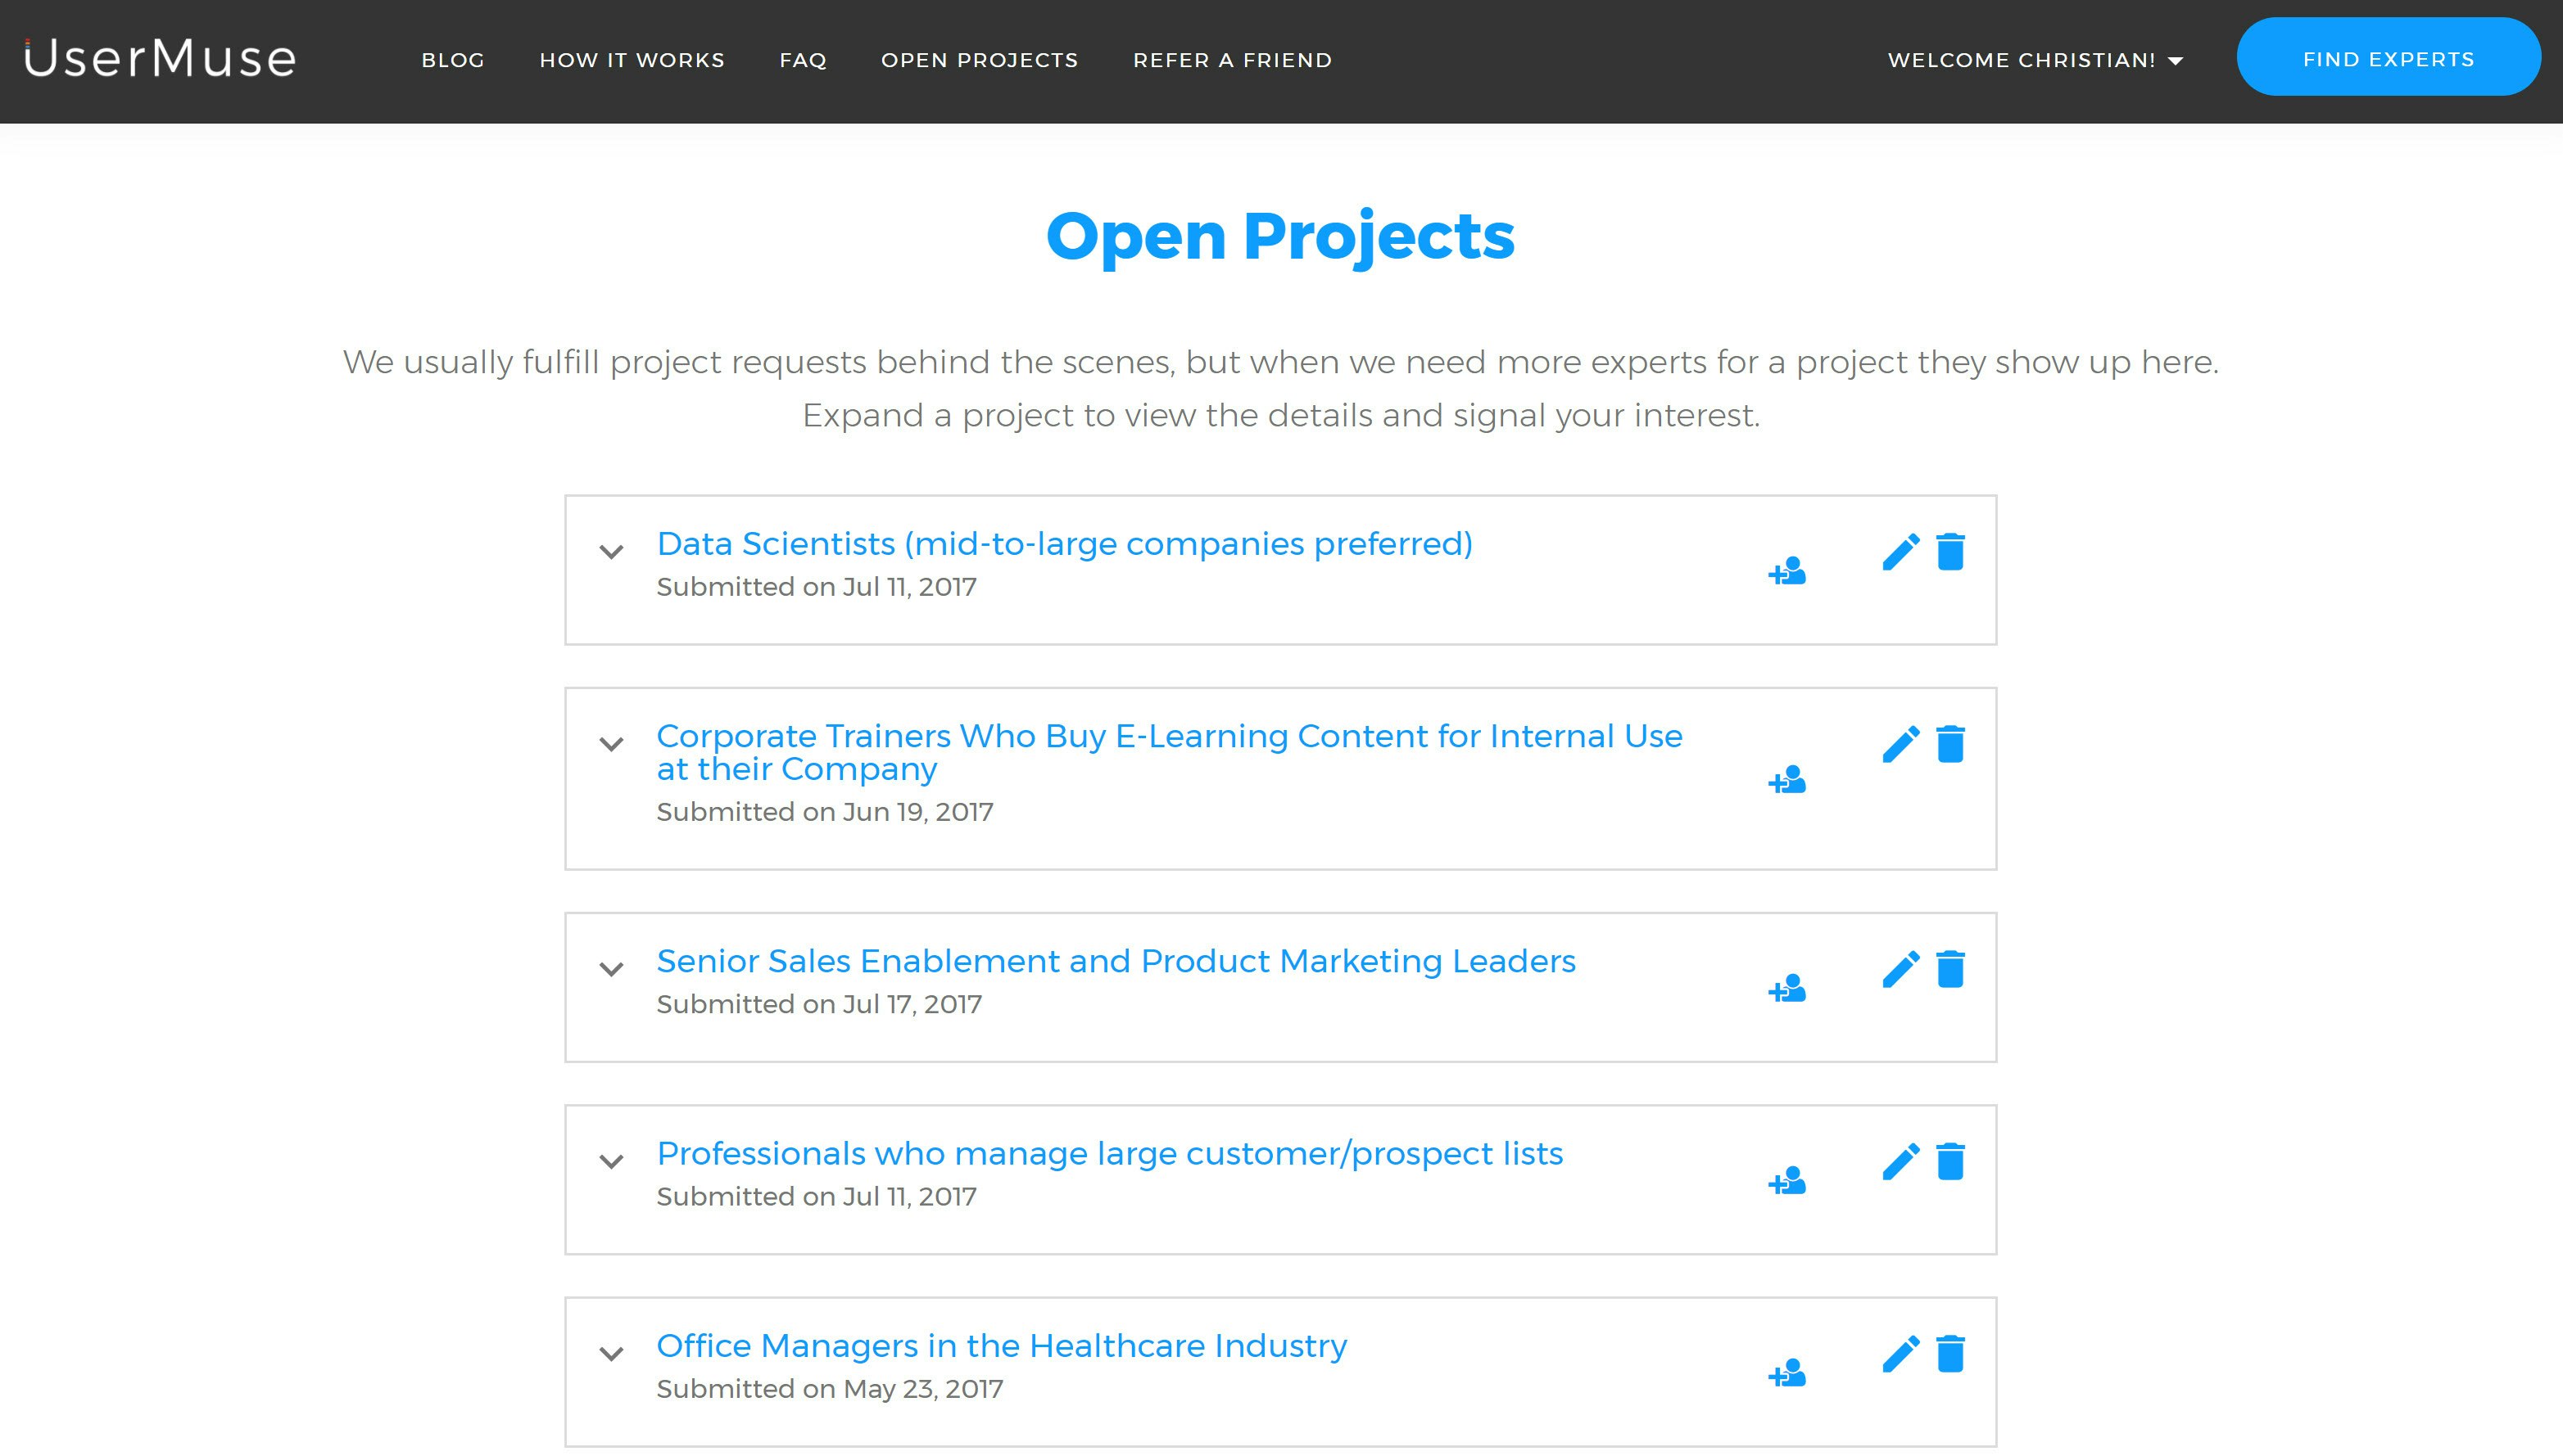Edit the Office Managers in Healthcare project

pyautogui.click(x=1900, y=1354)
